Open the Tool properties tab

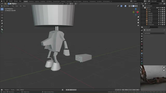[142, 30]
